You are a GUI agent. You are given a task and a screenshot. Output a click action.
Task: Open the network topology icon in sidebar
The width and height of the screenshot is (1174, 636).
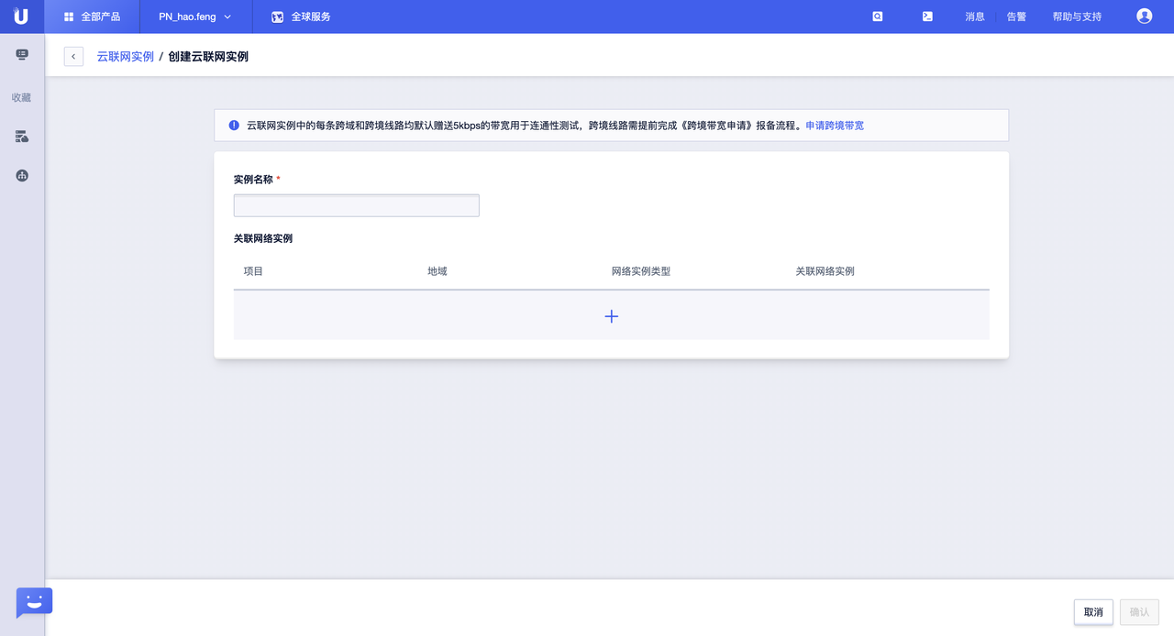pyautogui.click(x=20, y=175)
